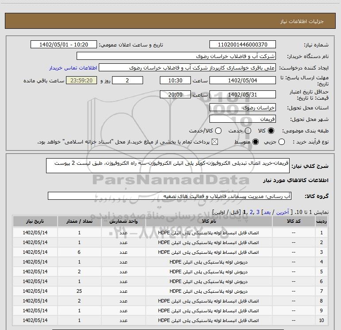Select the درپوش لوله product in row 6

coord(209,281)
